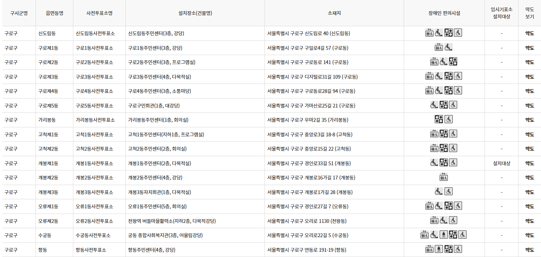Screen dimensions: 541x257
Task: Click the call bell icon for 수궁동
Action: click(443, 235)
